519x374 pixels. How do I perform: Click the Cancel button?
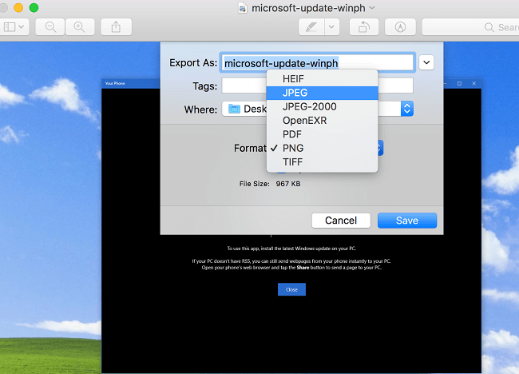click(341, 221)
